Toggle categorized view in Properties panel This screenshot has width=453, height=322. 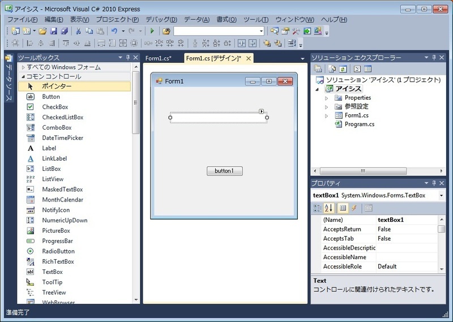click(318, 208)
